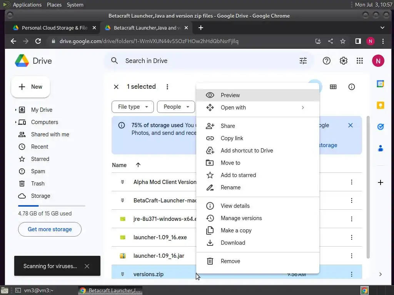Click Copy link menu entry
394x295 pixels.
(x=257, y=138)
